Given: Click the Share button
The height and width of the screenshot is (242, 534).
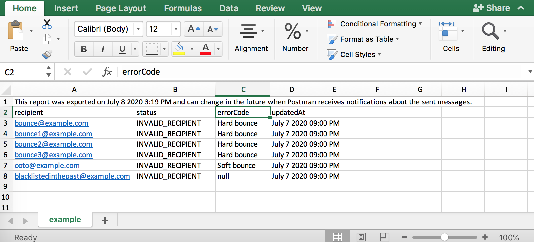Looking at the screenshot, I should pyautogui.click(x=491, y=8).
